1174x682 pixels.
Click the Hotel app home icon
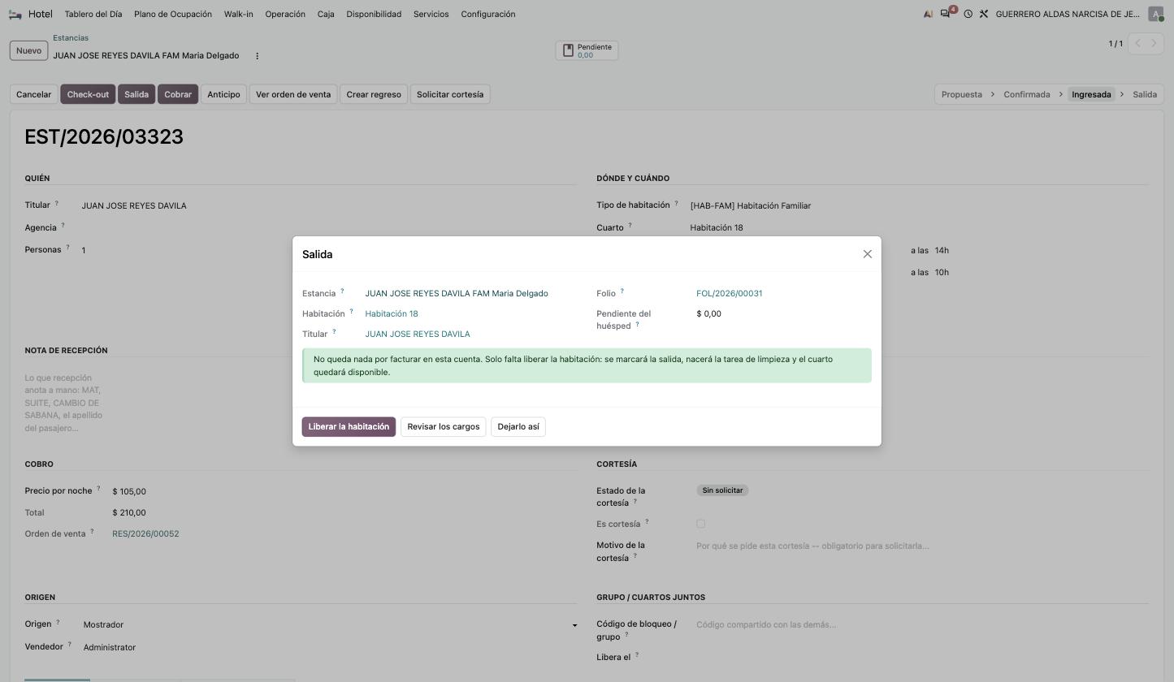pyautogui.click(x=15, y=14)
